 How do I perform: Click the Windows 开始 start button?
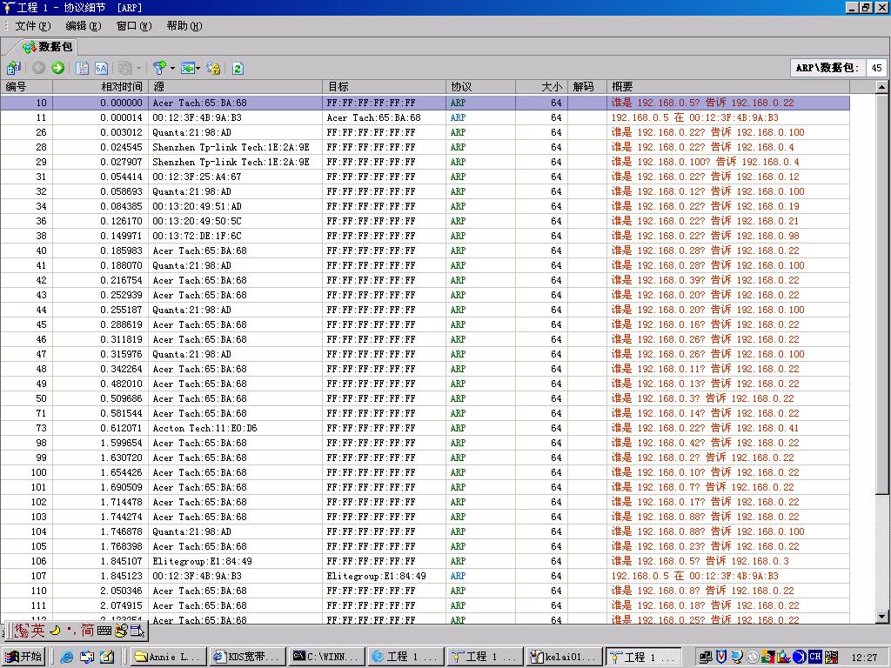23,657
